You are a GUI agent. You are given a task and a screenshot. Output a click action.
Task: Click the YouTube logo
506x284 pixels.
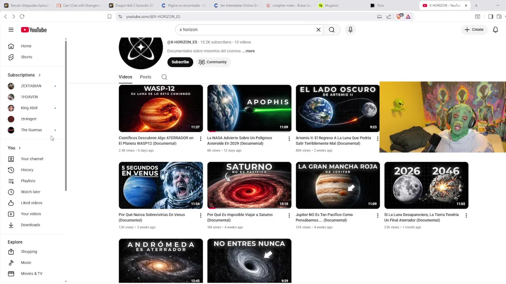(x=34, y=30)
